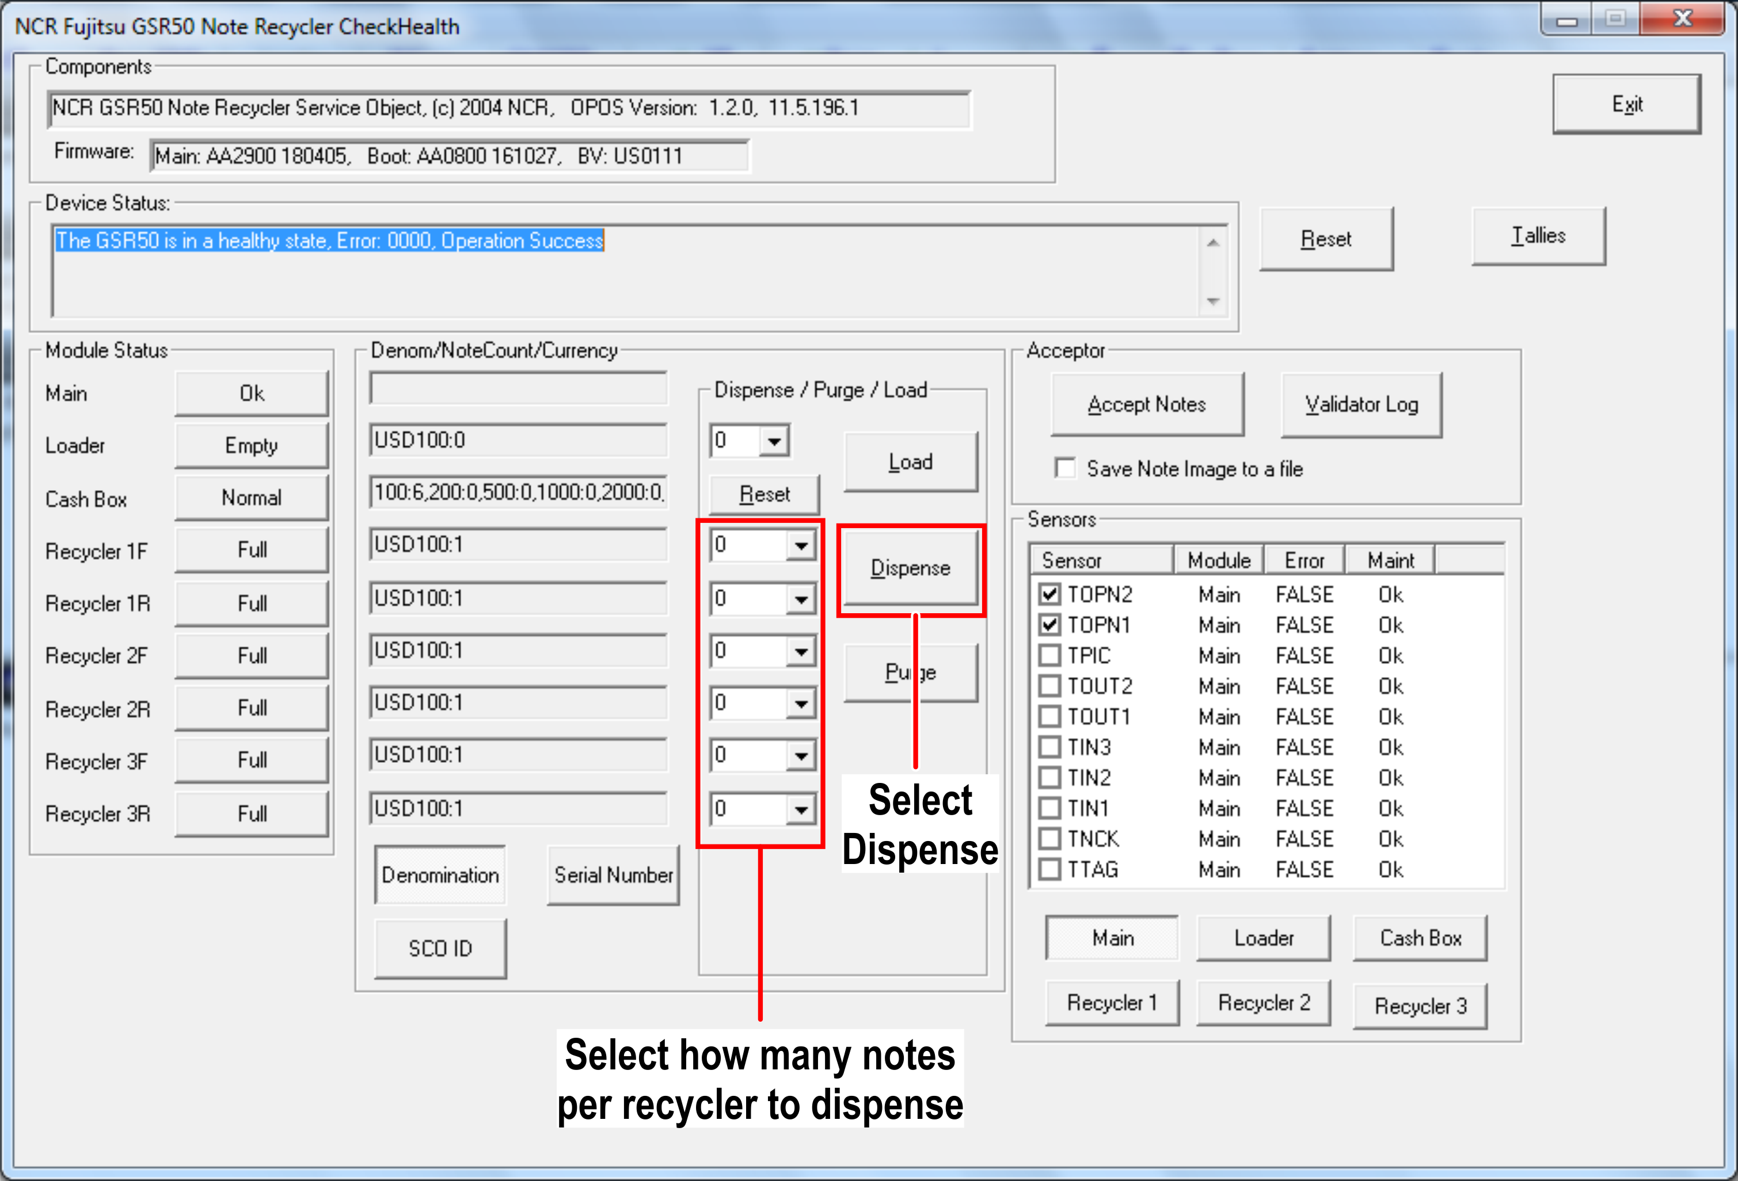1738x1181 pixels.
Task: Uncheck the TOPN2 sensor checkbox
Action: (x=1050, y=594)
